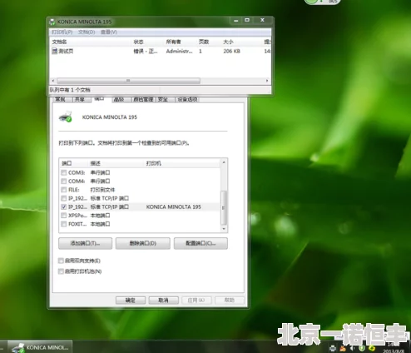Click the KONICA MINOLTA 195 printer icon in properties dialog
Image resolution: width=411 pixels, height=353 pixels.
coord(66,117)
